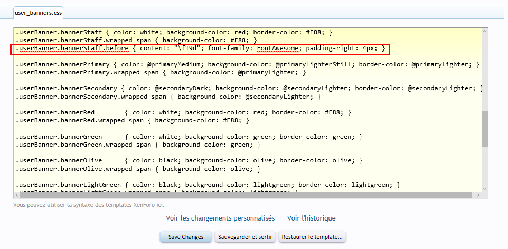Click the .userBanner.bannerGreen.wrapped span line
The width and height of the screenshot is (508, 249).
coord(138,145)
